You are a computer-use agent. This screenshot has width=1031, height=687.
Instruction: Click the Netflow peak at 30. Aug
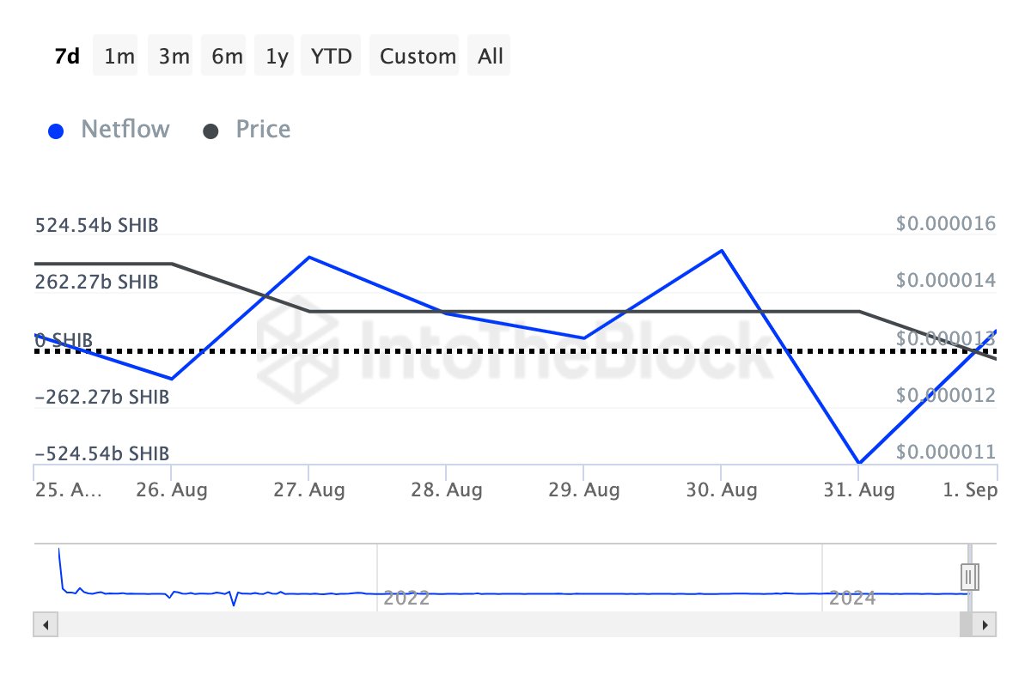pyautogui.click(x=722, y=250)
